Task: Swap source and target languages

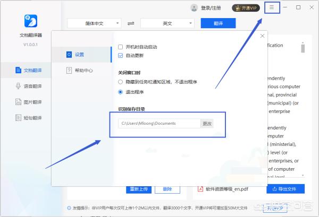Action: point(131,23)
